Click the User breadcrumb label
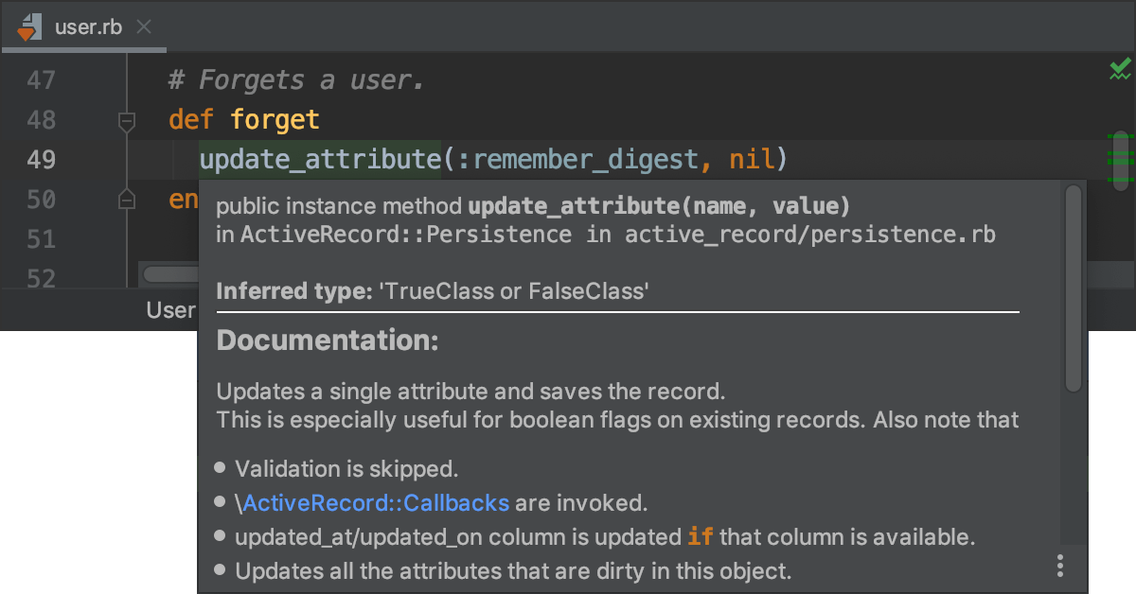Viewport: 1136px width, 594px height. pos(170,309)
